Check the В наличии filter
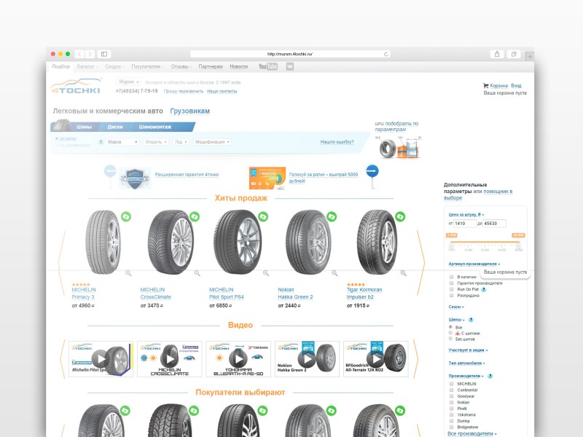583x437 pixels. 451,277
